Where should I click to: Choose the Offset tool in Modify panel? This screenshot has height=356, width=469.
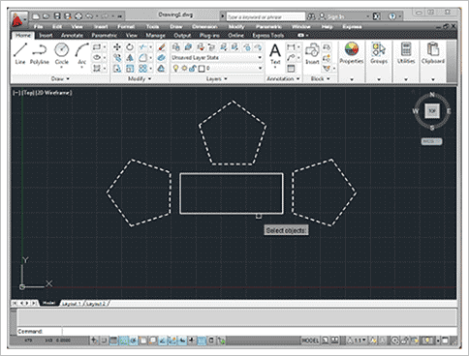tap(162, 58)
